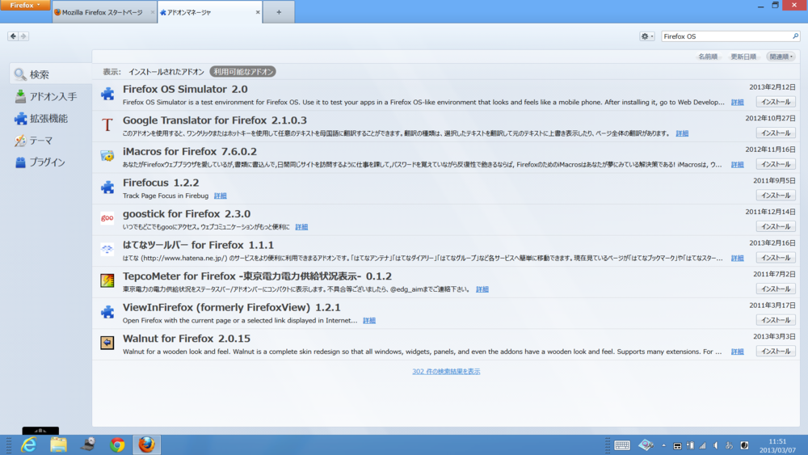Image resolution: width=808 pixels, height=455 pixels.
Task: Open the テーマ category
Action: coord(50,141)
